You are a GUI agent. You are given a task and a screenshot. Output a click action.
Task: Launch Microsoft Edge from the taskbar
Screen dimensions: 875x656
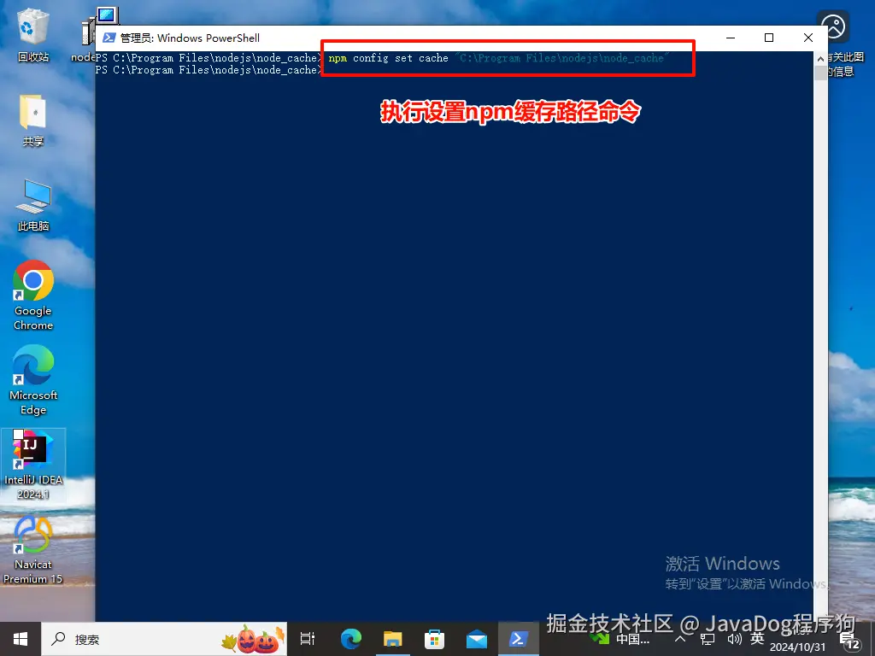351,639
